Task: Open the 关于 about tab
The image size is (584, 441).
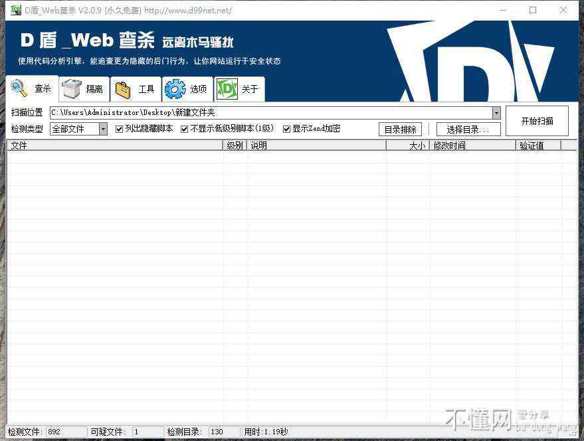Action: coord(239,90)
